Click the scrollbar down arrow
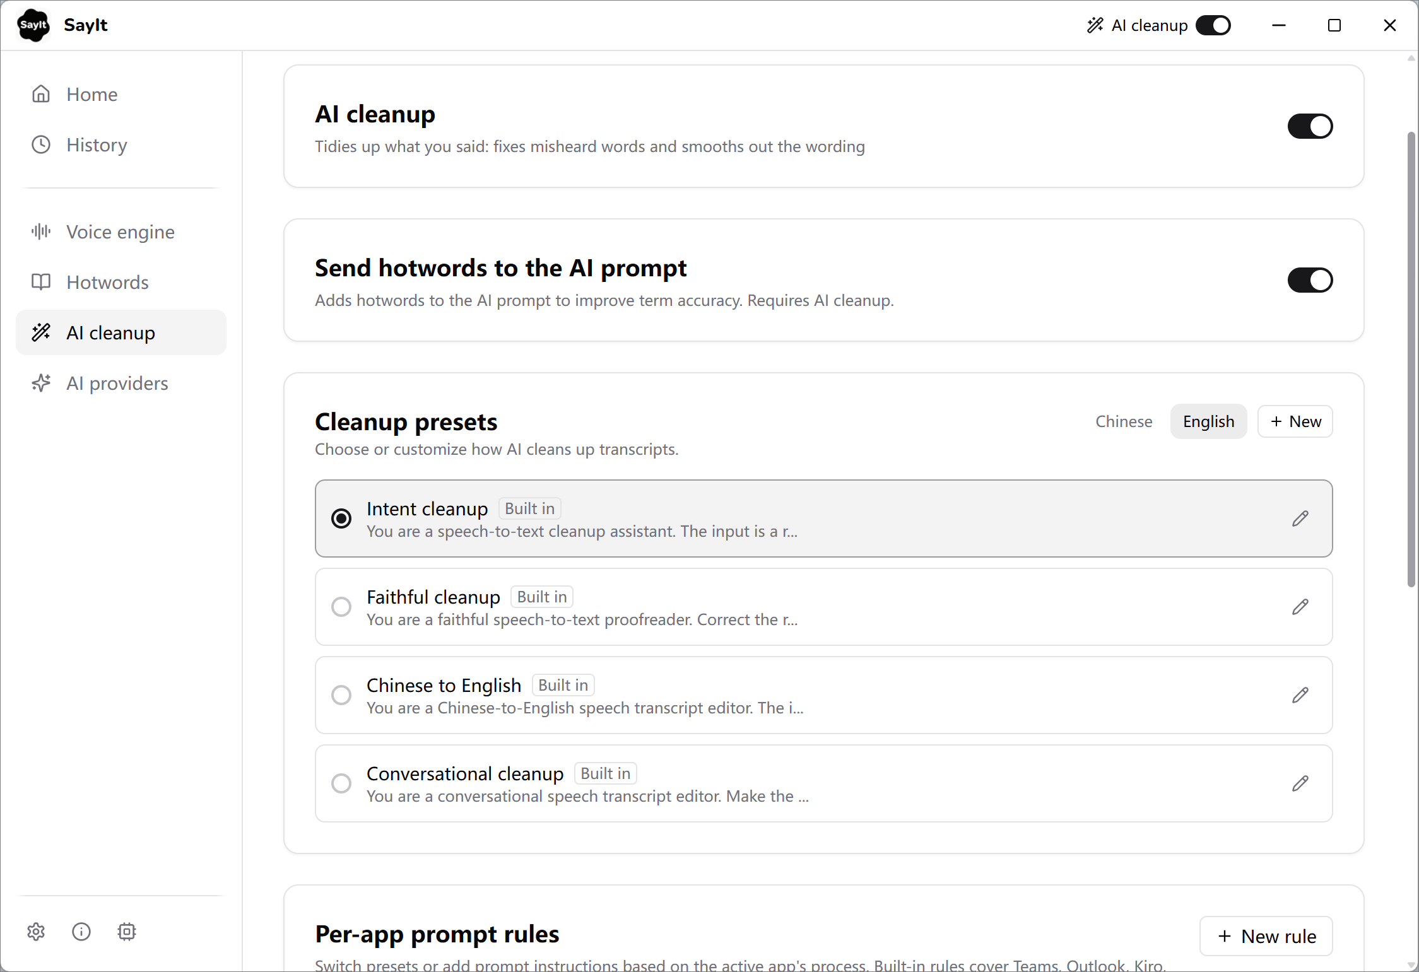The image size is (1419, 972). [x=1411, y=965]
